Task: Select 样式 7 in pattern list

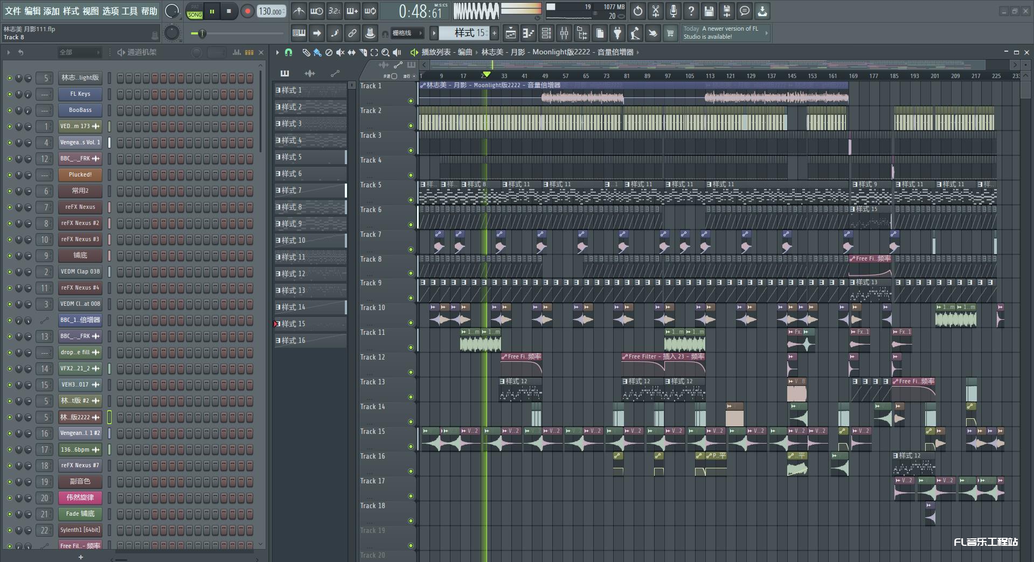Action: click(x=310, y=191)
